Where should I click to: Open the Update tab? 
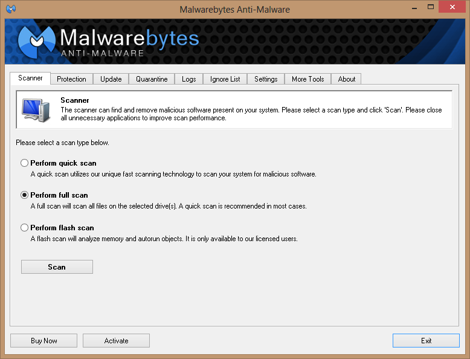coord(111,79)
